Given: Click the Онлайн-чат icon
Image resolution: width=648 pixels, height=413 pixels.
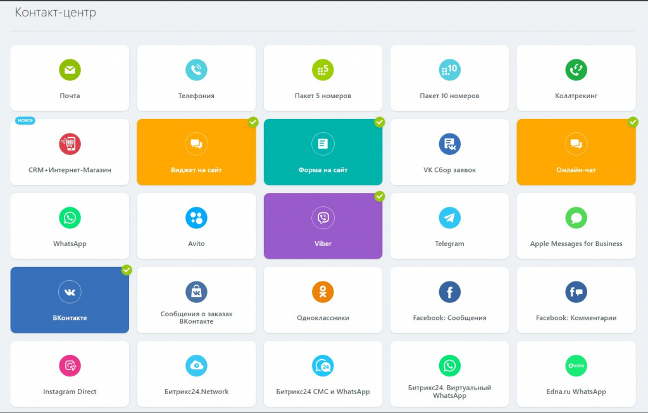Looking at the screenshot, I should click(576, 144).
